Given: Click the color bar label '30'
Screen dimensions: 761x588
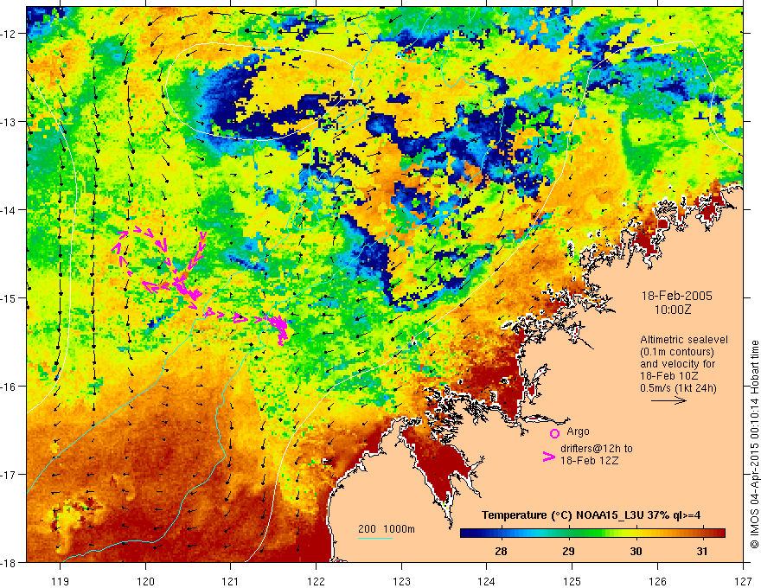Looking at the screenshot, I should click(636, 551).
